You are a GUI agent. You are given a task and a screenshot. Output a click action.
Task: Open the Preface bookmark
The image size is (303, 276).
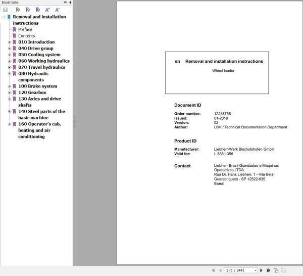click(x=25, y=29)
